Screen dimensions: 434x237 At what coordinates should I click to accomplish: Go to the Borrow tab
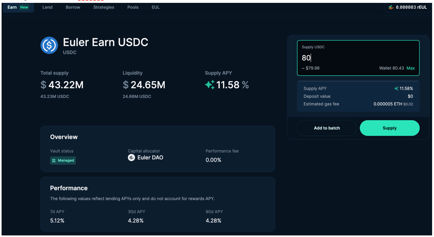pos(73,7)
